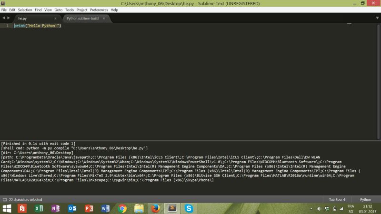
Task: Close the he.py tab
Action: point(55,19)
